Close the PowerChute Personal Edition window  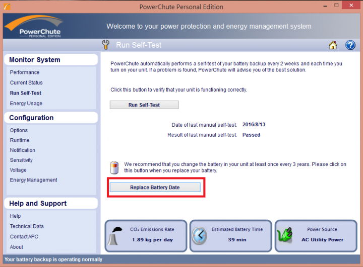pos(351,5)
